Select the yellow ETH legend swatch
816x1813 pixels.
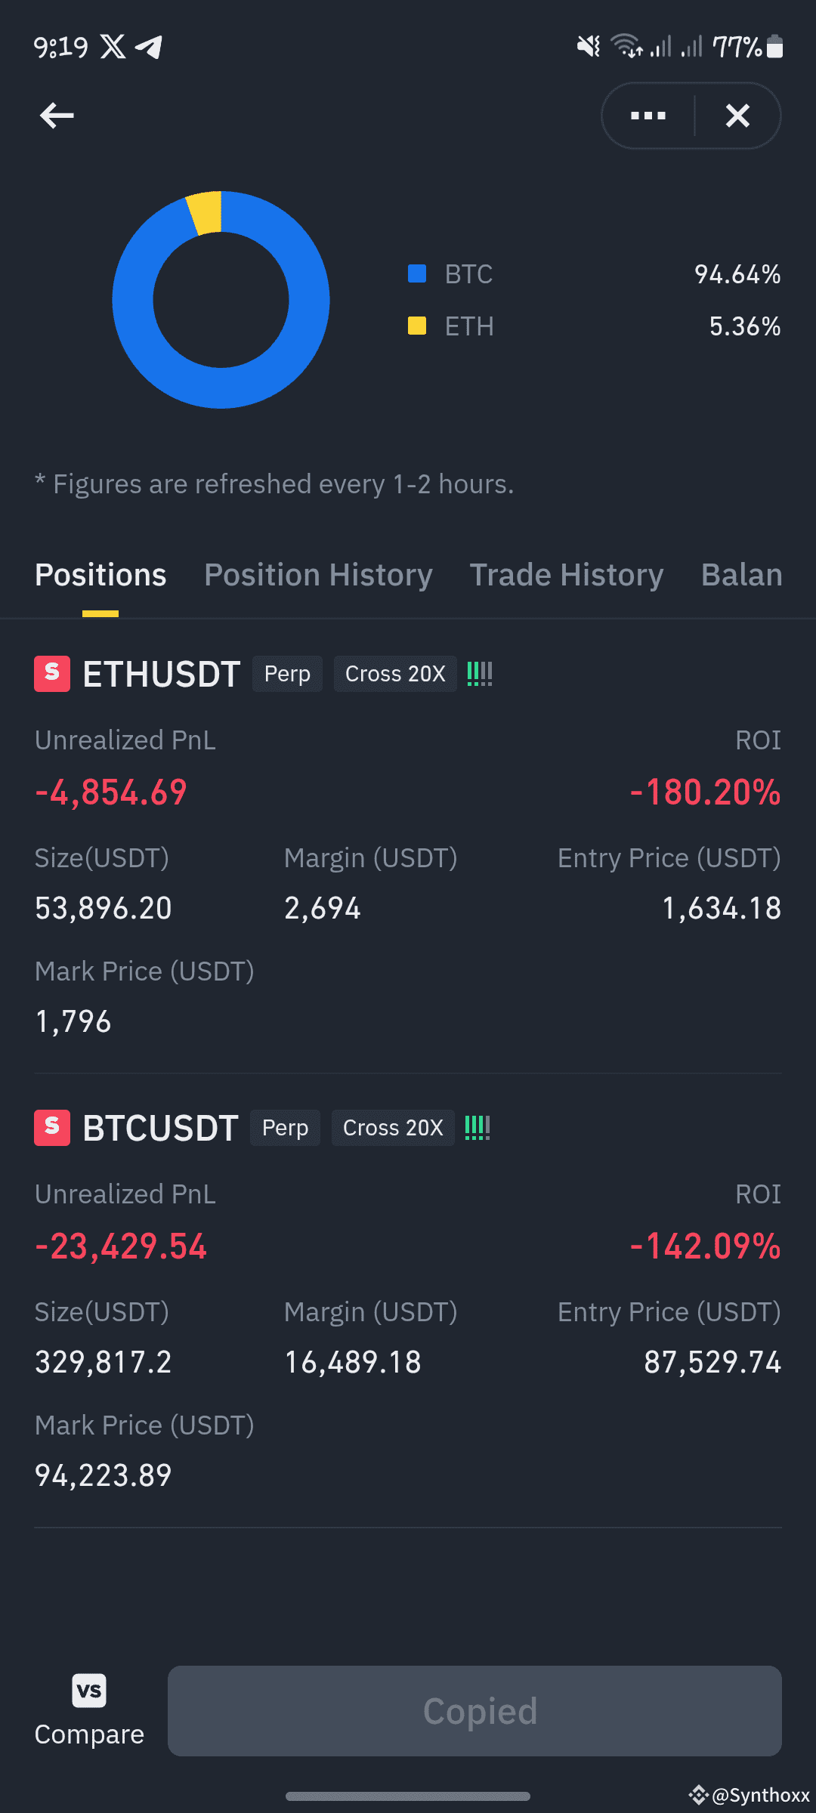[x=417, y=326]
